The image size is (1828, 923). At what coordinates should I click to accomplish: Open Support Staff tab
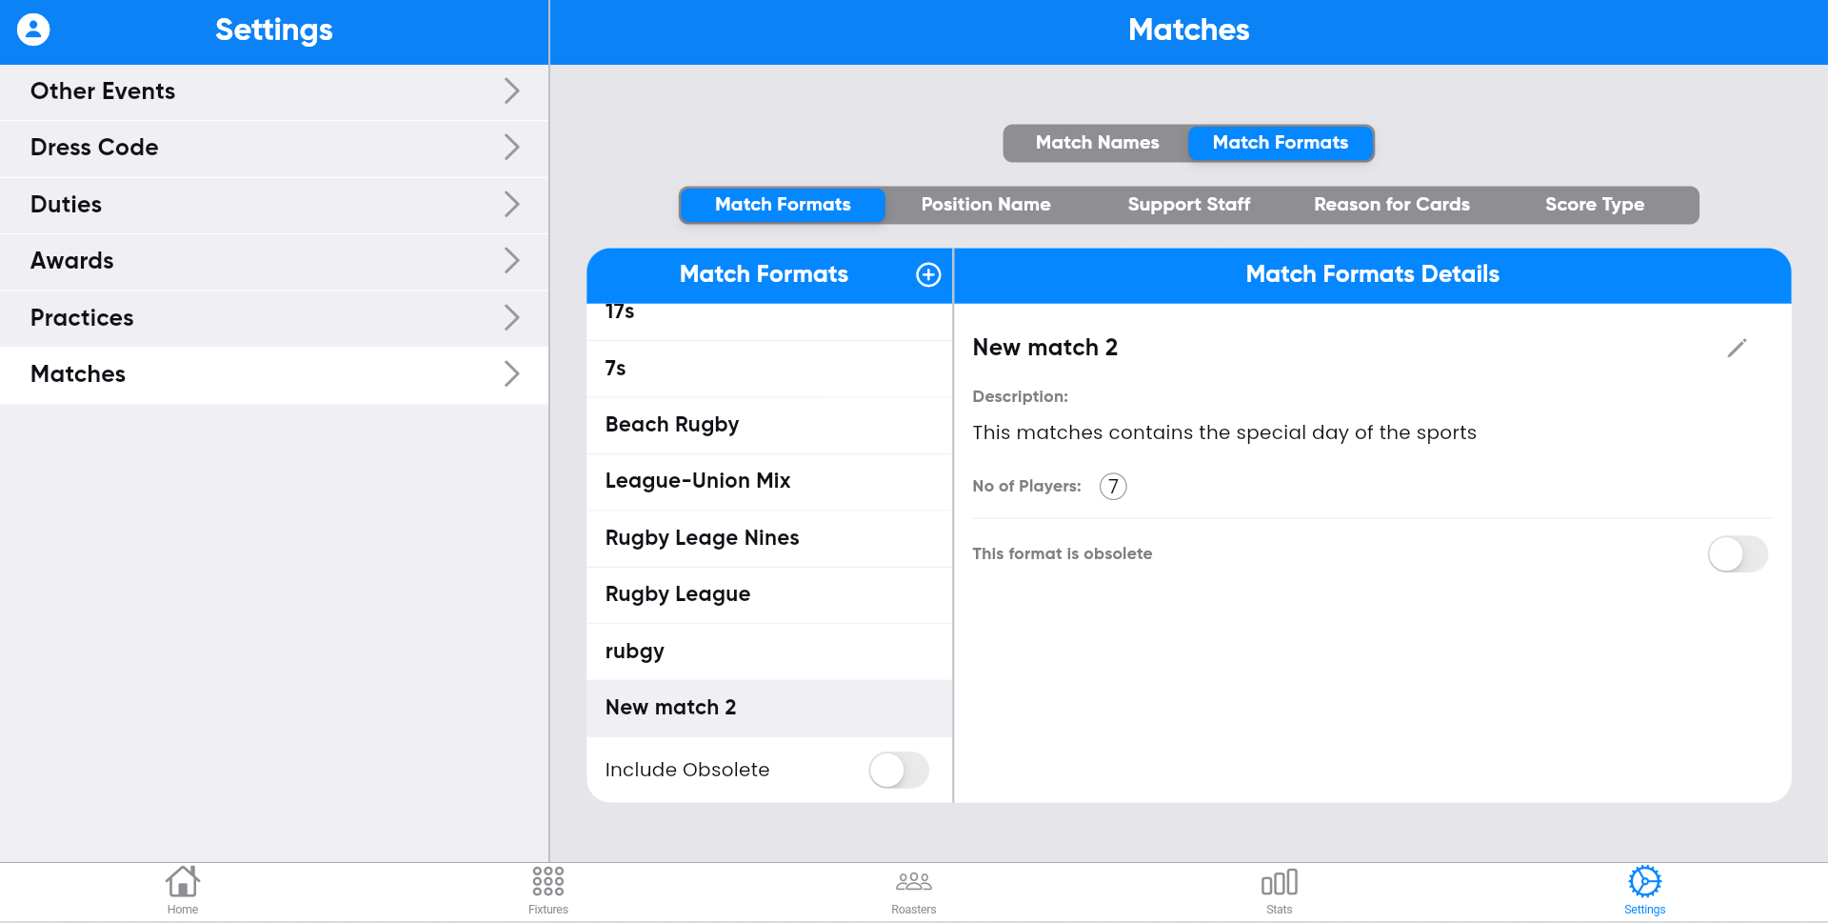point(1188,205)
